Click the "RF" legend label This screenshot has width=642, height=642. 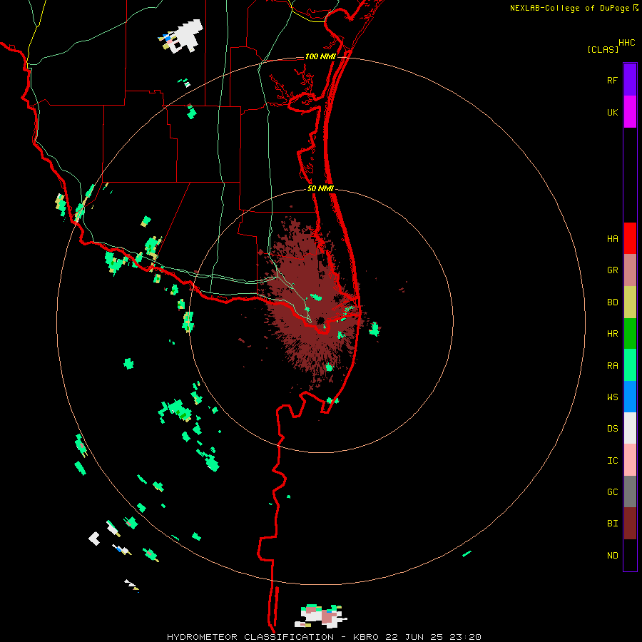coord(612,80)
